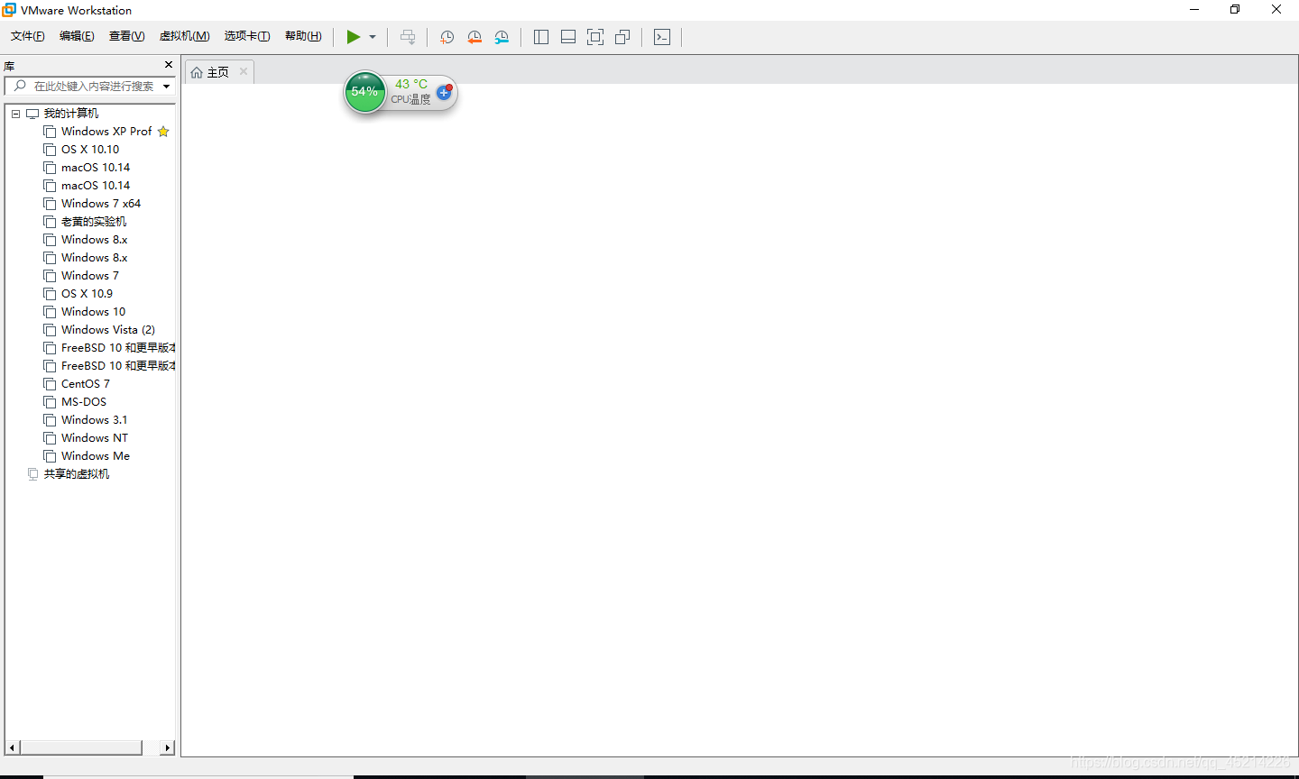Click the search magnifier icon in library
Image resolution: width=1299 pixels, height=779 pixels.
click(x=20, y=86)
